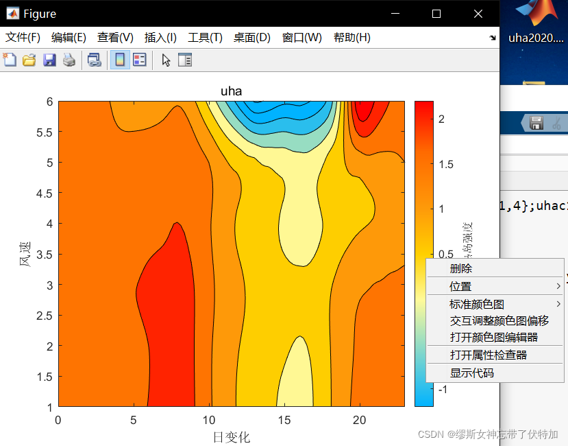Toggle the Insert Legend toolbar button
Viewport: 568px width, 446px height.
139,60
